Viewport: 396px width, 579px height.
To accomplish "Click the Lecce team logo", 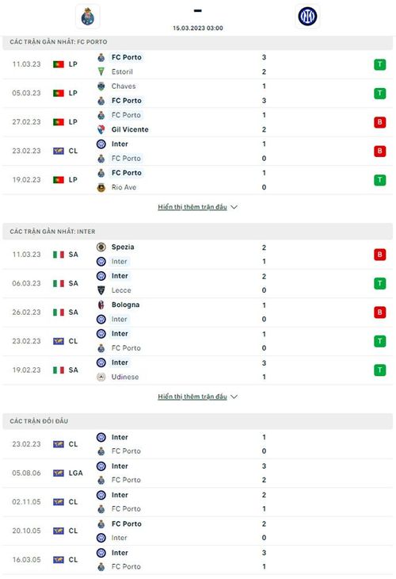I will click(x=101, y=290).
